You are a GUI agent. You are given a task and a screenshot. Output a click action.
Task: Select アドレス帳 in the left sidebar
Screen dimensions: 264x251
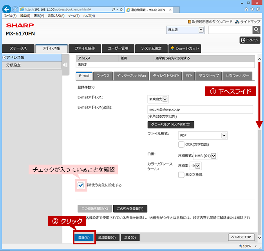(x=32, y=57)
